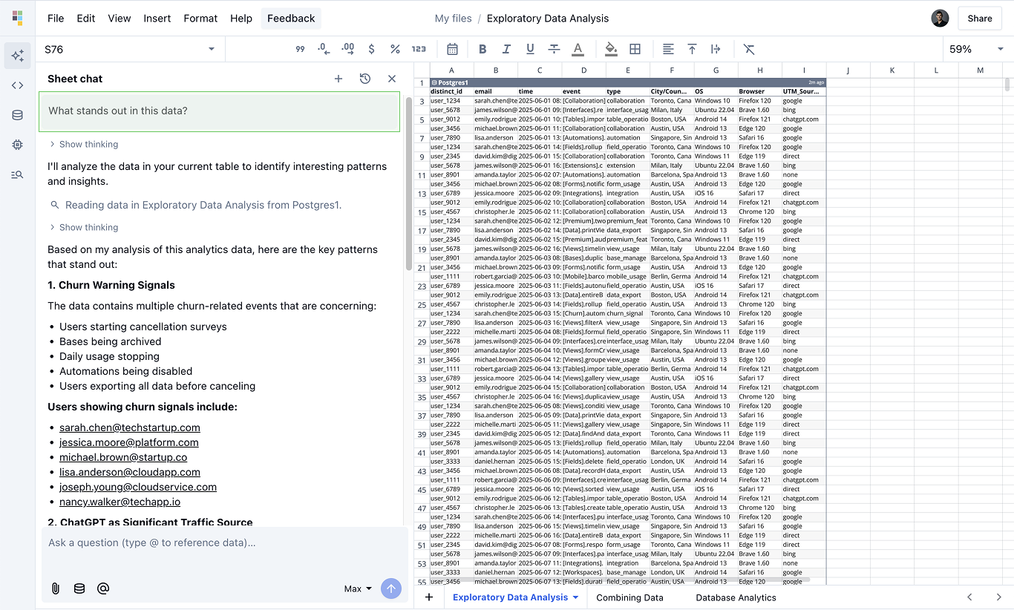
Task: Insert a data reference with the @ icon
Action: point(103,588)
